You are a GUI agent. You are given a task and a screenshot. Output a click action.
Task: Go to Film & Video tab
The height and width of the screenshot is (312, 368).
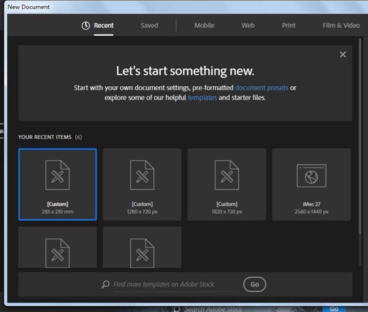click(x=341, y=26)
